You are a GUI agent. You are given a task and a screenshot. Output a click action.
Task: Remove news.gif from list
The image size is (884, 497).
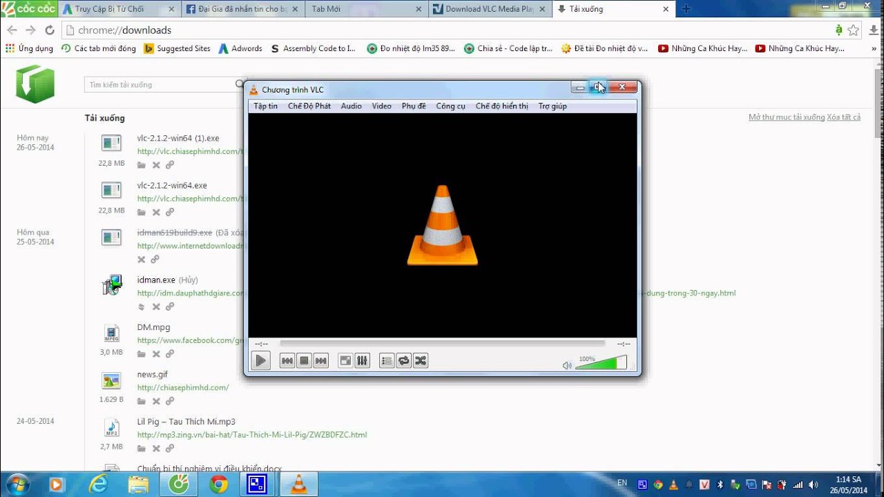pos(156,401)
